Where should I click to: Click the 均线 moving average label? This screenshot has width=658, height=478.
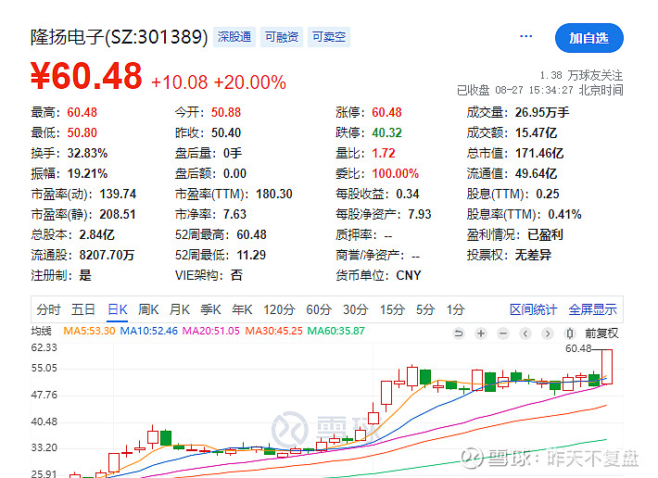click(x=41, y=331)
